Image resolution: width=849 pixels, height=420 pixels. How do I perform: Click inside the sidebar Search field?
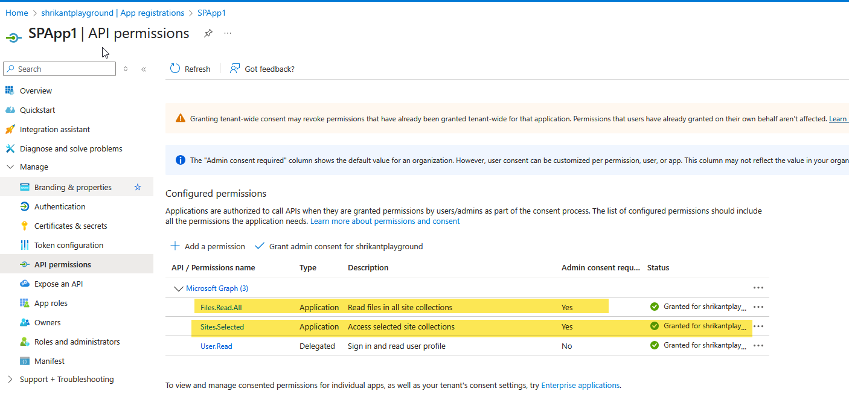coord(59,69)
